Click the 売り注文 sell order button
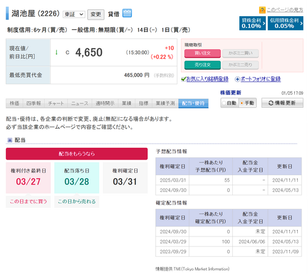Screen dimensions: 308x274 (202, 65)
